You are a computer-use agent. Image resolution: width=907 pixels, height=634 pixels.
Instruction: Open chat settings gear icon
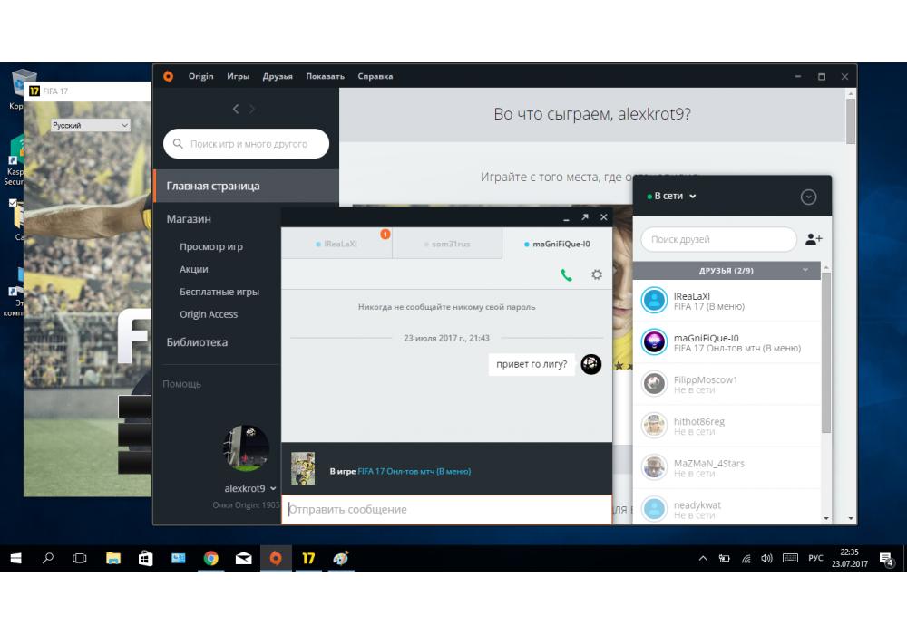tap(597, 274)
